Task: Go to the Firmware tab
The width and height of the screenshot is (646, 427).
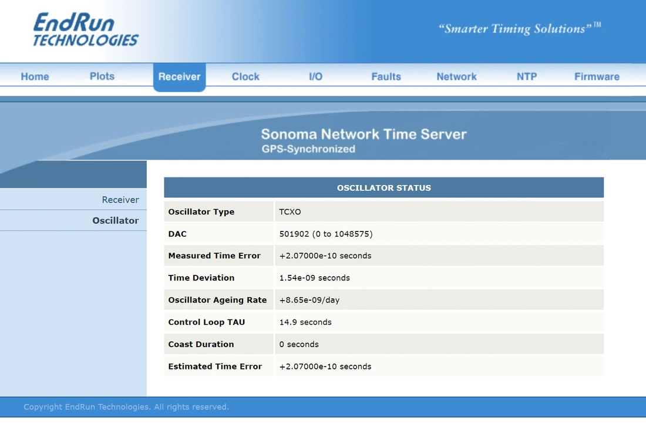Action: pos(597,77)
